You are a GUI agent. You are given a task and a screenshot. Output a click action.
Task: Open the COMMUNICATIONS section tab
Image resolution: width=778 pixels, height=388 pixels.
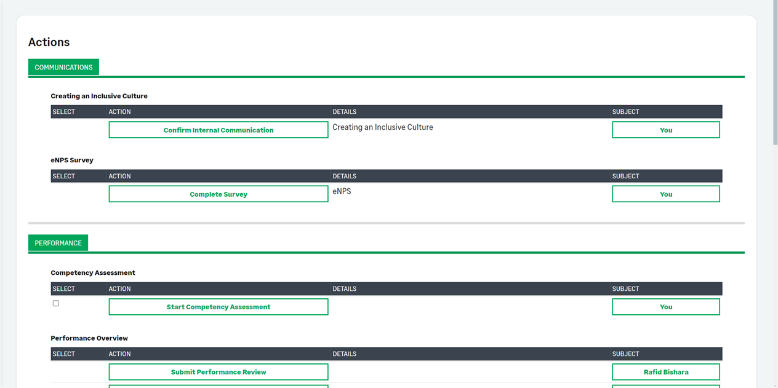click(x=63, y=68)
